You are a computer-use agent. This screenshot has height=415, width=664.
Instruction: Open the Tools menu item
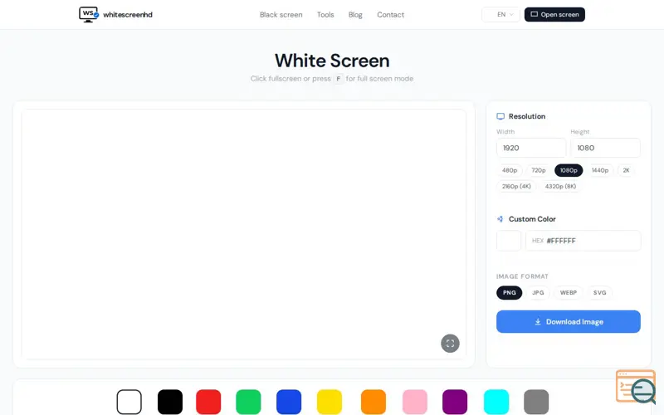pos(325,15)
